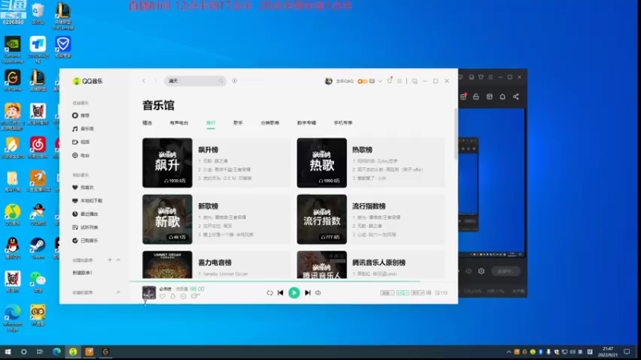641x360 pixels.
Task: Open the QQ音乐 main menu hamburger icon
Action: (x=399, y=81)
